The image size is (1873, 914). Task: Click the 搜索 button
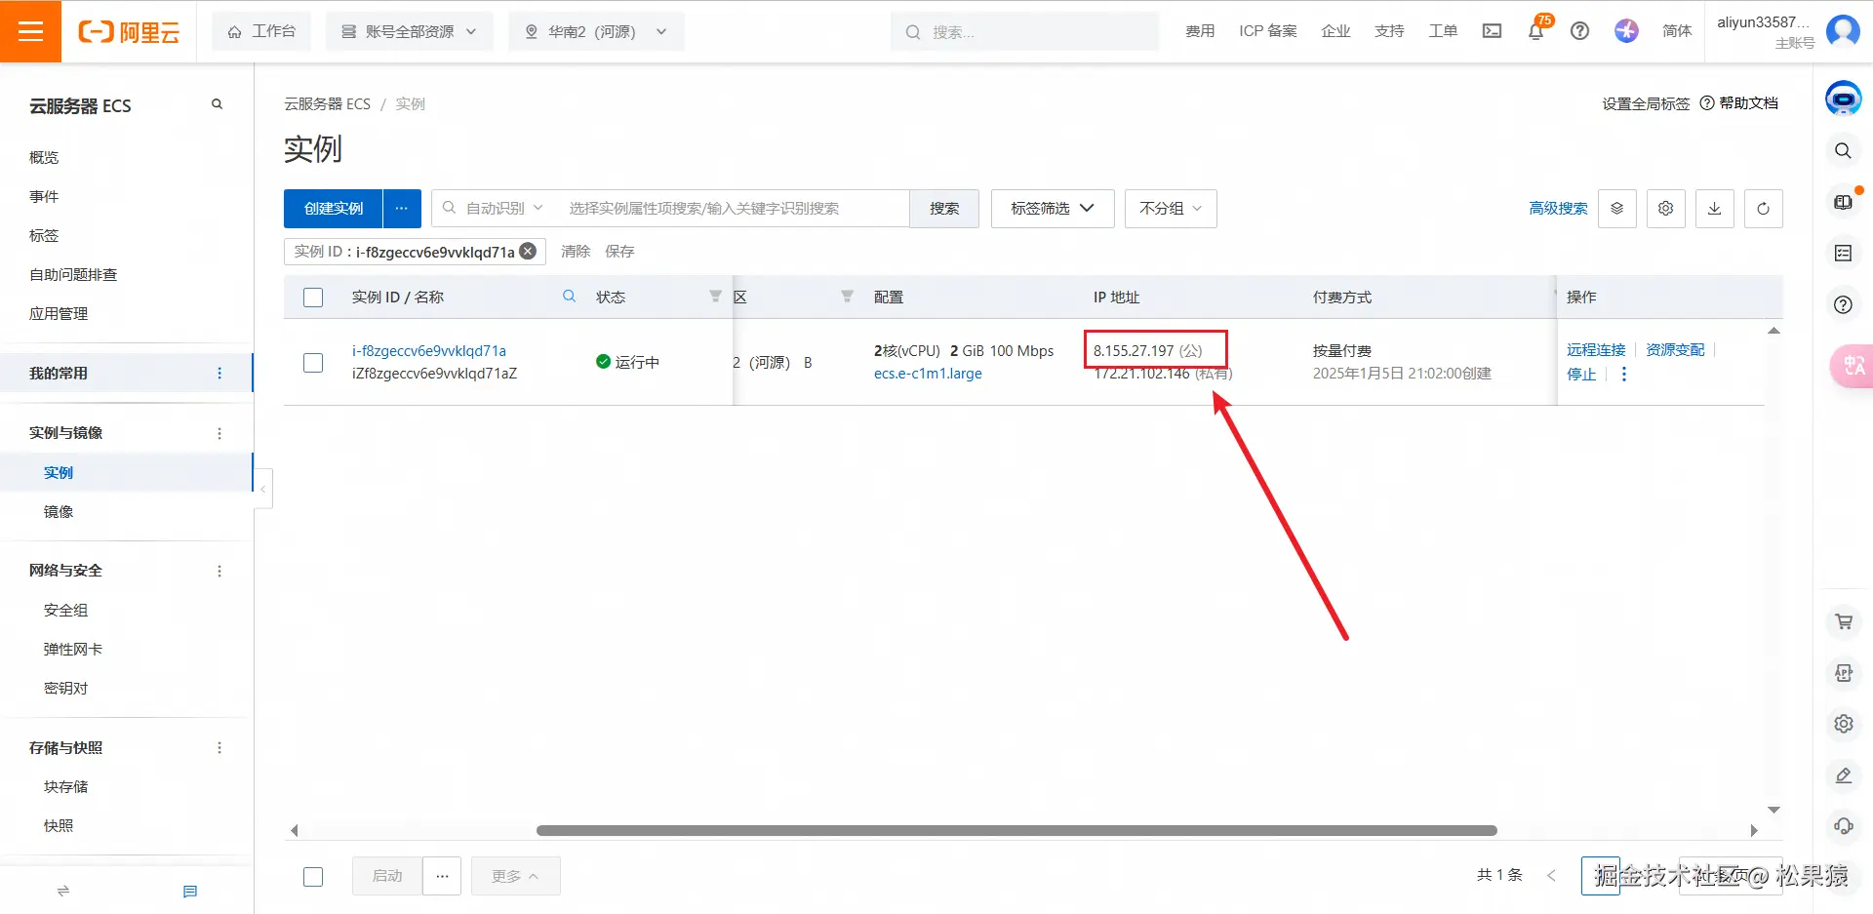click(944, 209)
